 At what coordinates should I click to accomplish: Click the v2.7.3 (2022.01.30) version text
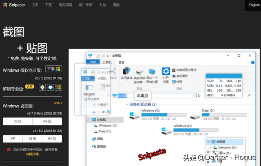coord(48,78)
